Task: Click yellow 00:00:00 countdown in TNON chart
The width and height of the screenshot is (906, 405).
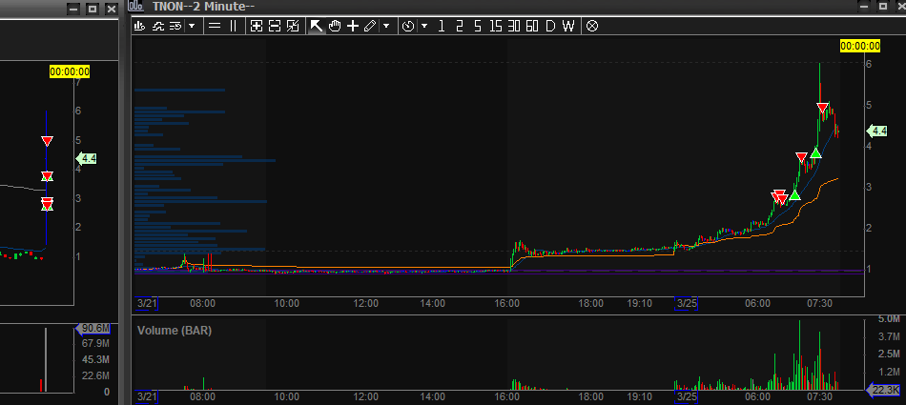Action: click(860, 47)
